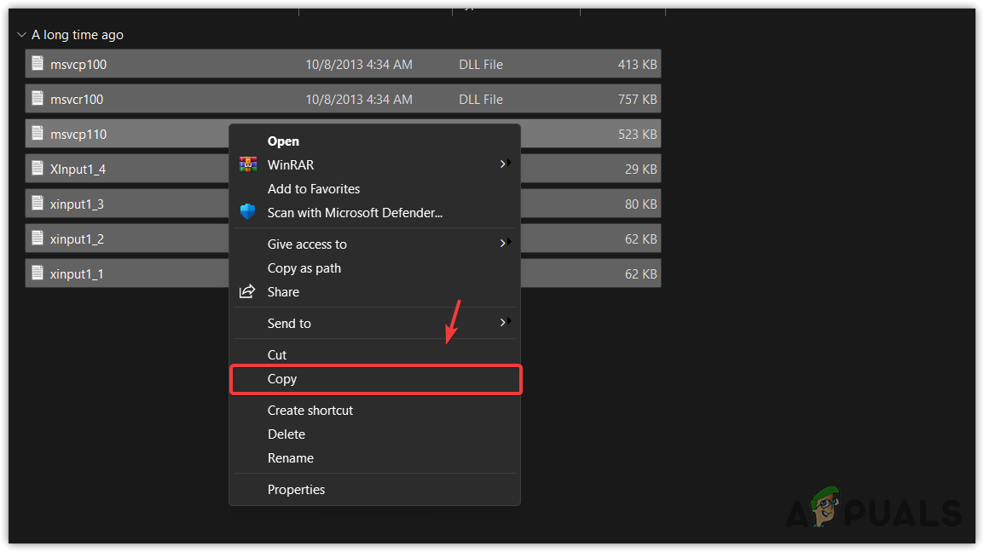Open file Properties from the menu
The image size is (984, 552).
[x=296, y=489]
